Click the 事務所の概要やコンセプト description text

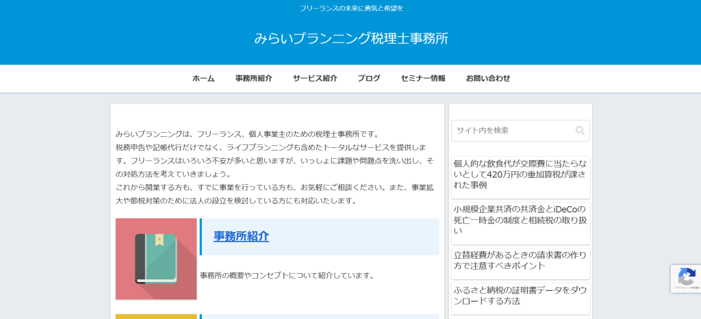[288, 275]
